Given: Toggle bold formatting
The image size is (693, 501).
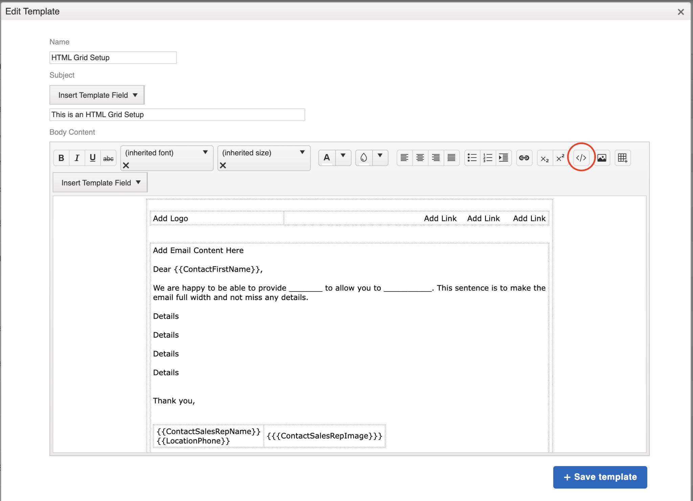Looking at the screenshot, I should tap(61, 158).
